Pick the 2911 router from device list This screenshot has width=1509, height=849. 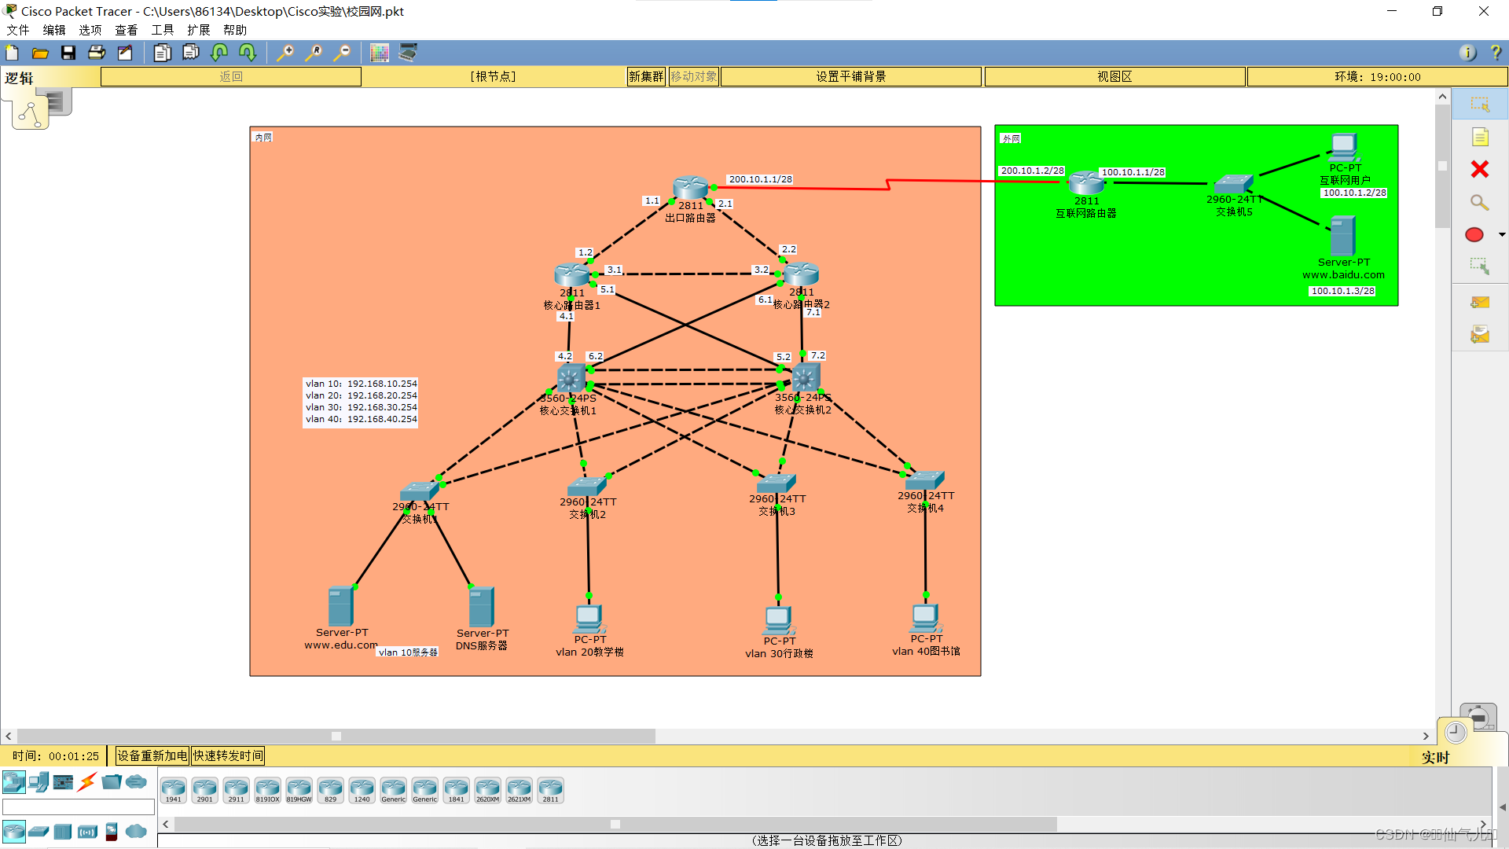(x=236, y=789)
